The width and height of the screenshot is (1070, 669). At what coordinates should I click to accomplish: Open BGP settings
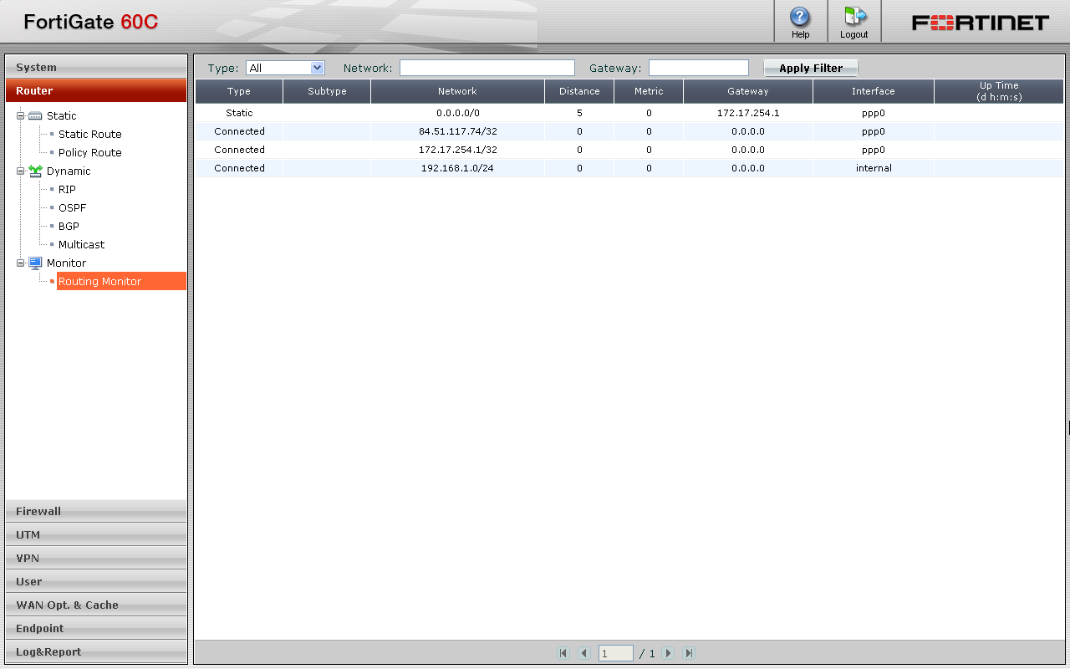(69, 226)
